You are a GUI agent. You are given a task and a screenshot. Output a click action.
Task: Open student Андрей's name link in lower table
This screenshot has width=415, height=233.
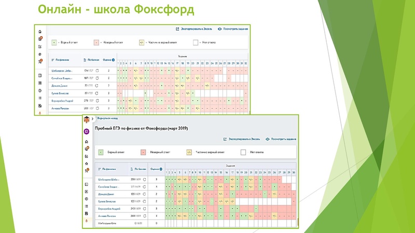coord(109,208)
